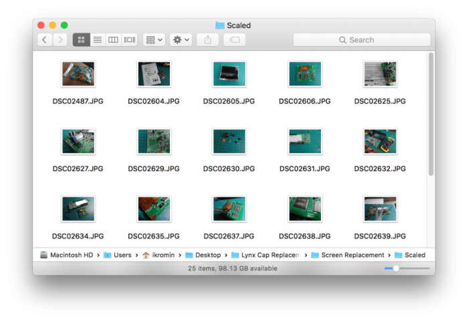This screenshot has width=468, height=322.
Task: Select thumbnail of DSC02630.JPG
Action: click(229, 142)
